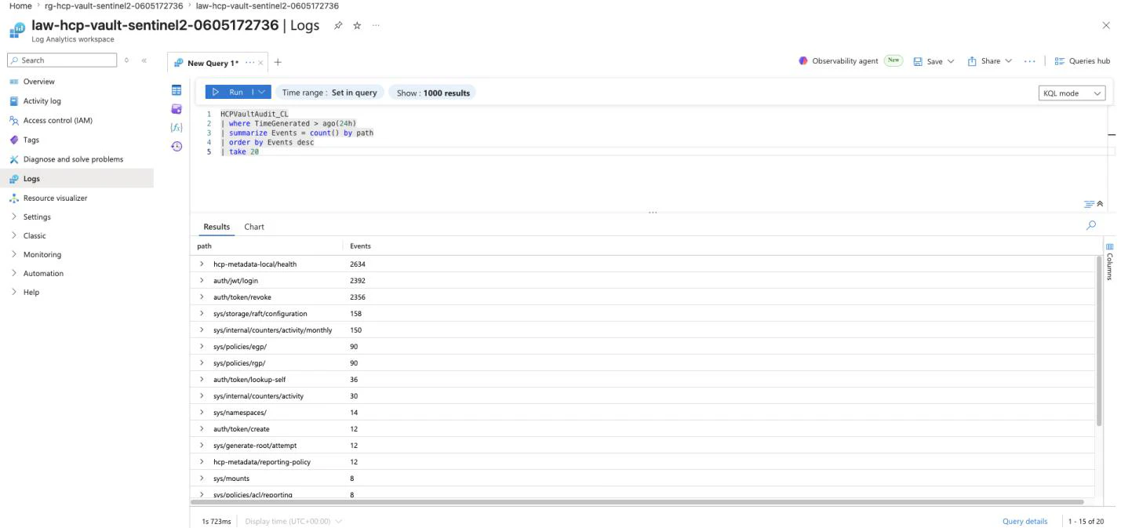This screenshot has height=528, width=1121.
Task: Click the results horizontal scrollbar
Action: [x=636, y=501]
